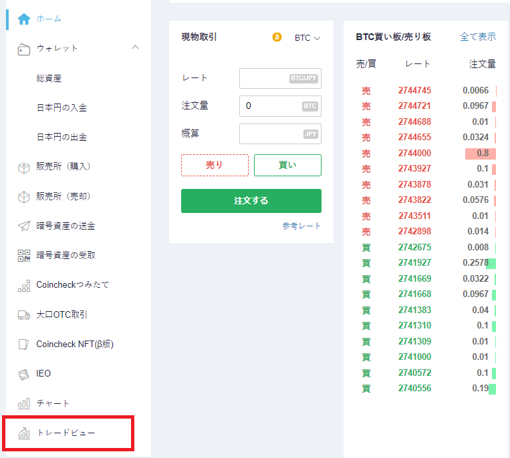Open 総資産 menu item

coord(49,78)
